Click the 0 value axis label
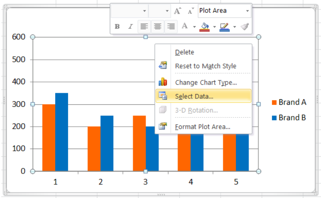321x198 pixels. (x=23, y=171)
